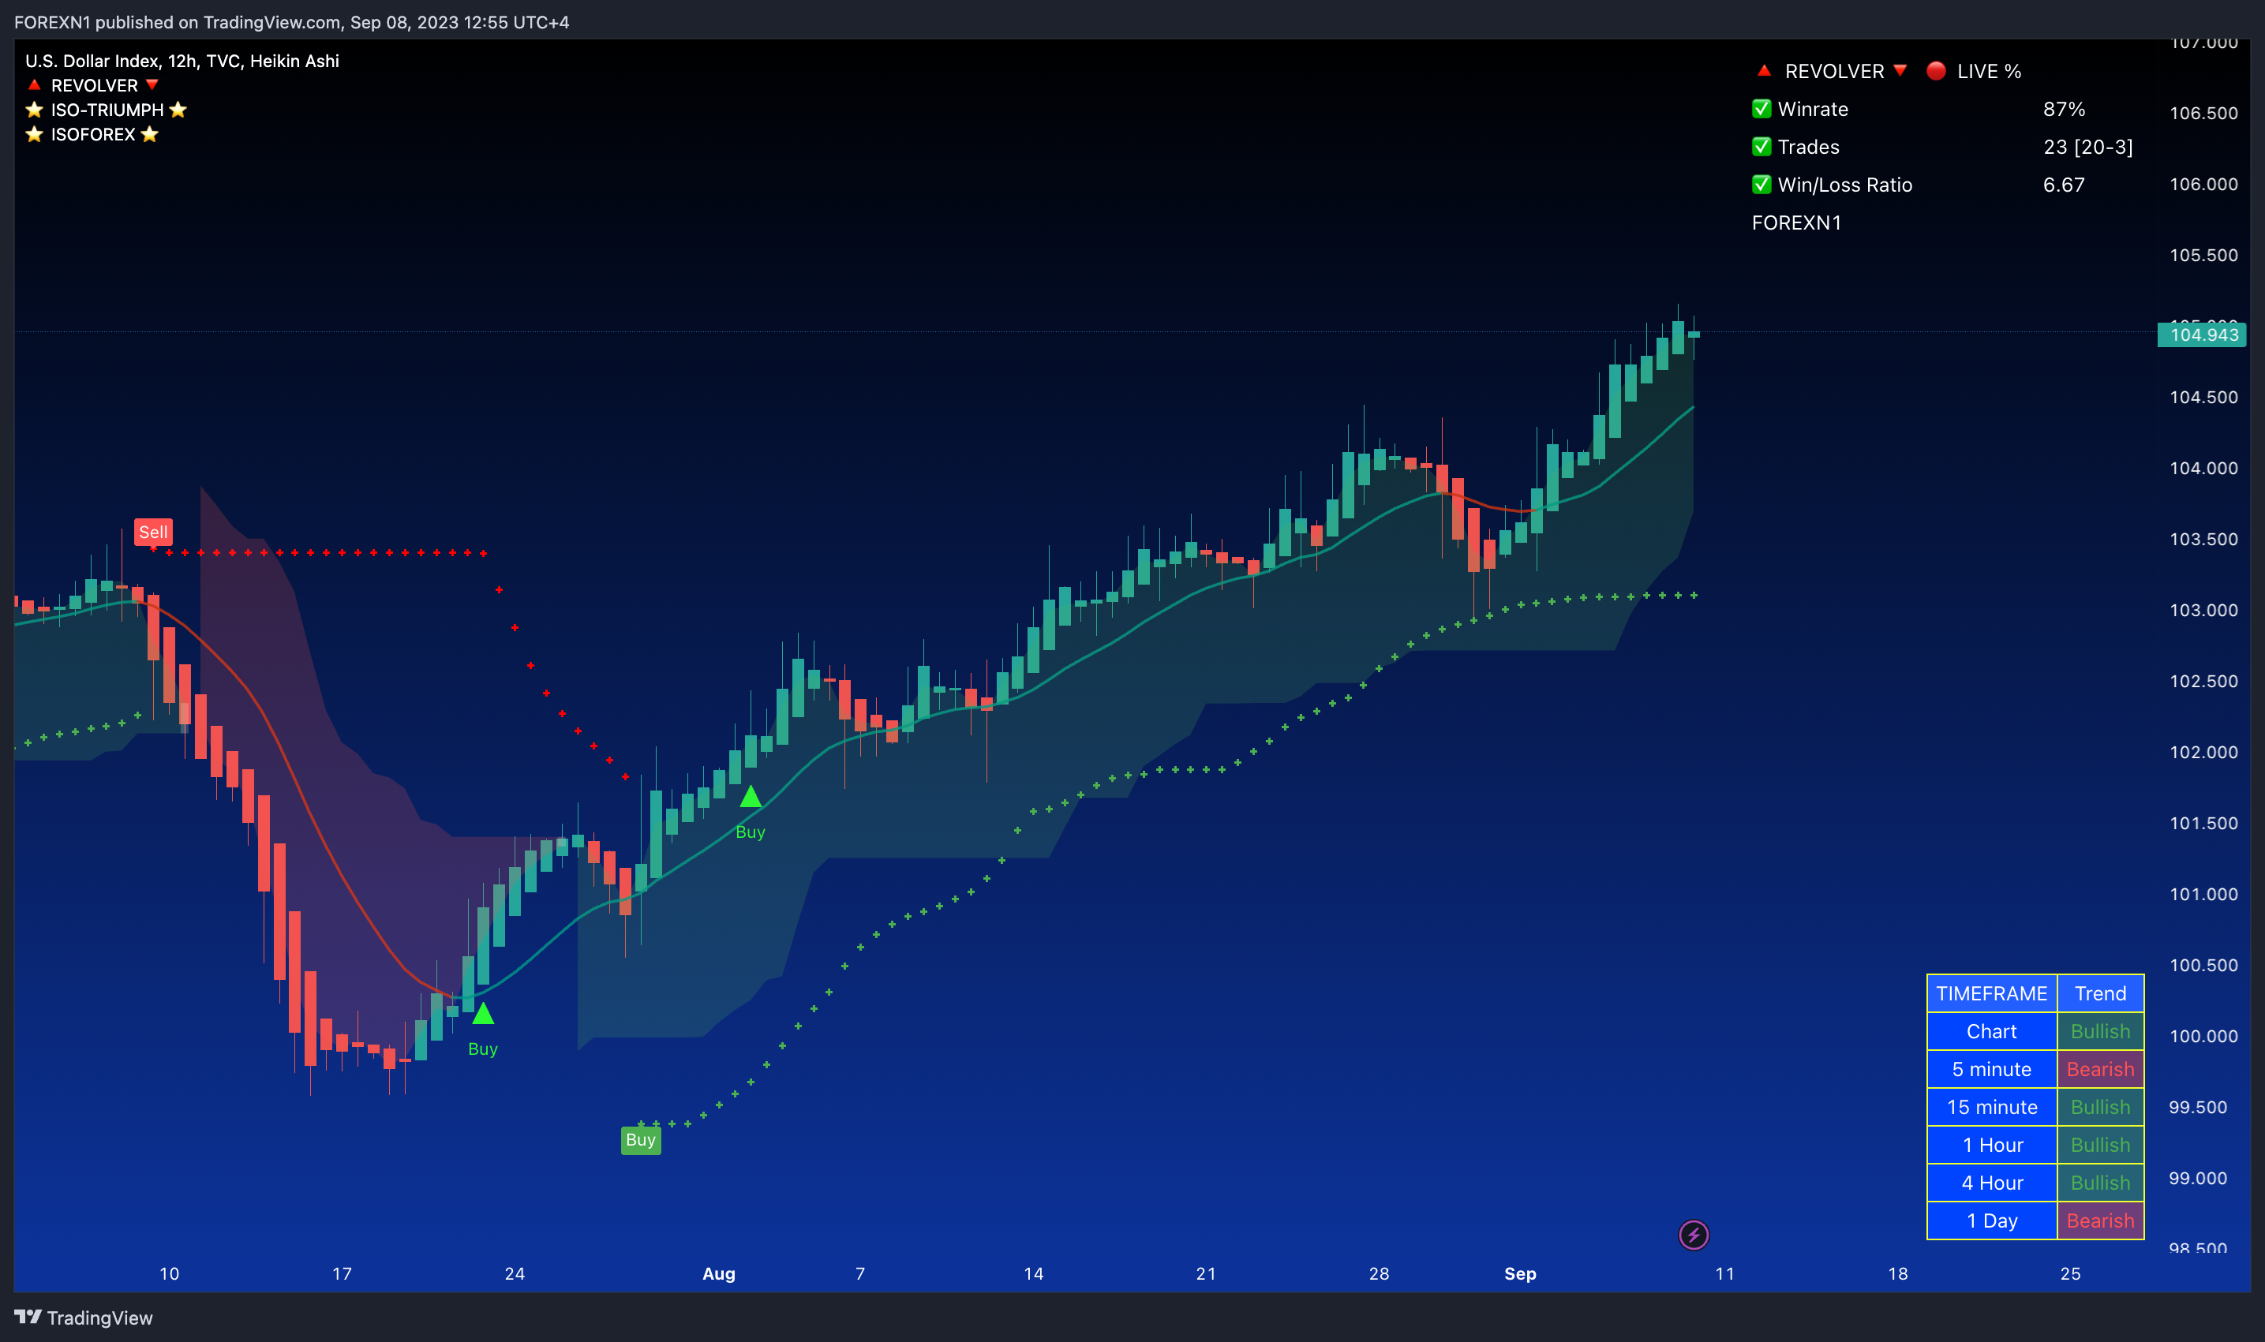Click the 4 Hour Bullish trend cell
2265x1342 pixels.
point(2100,1183)
